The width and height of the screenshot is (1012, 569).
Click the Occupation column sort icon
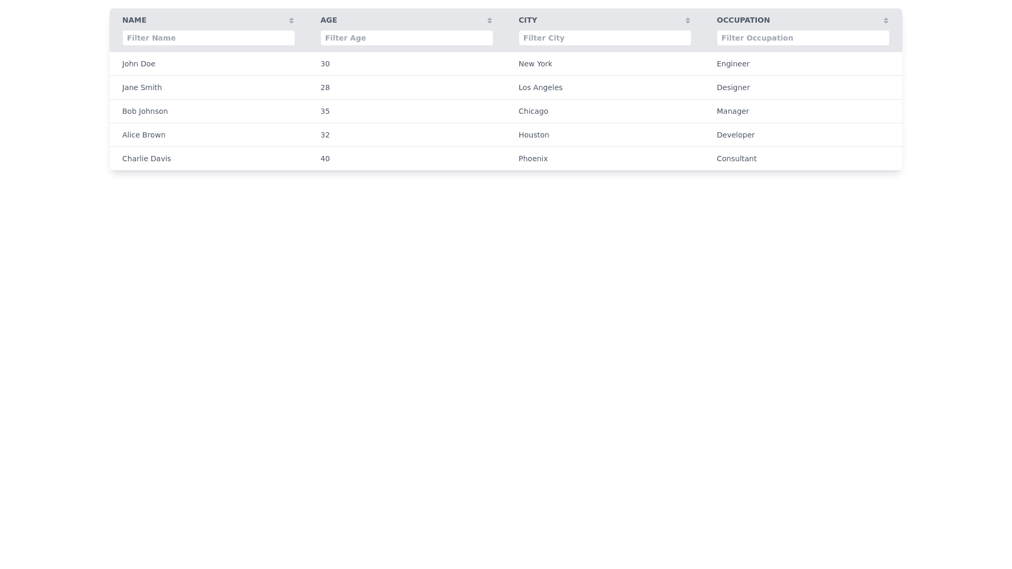point(886,21)
